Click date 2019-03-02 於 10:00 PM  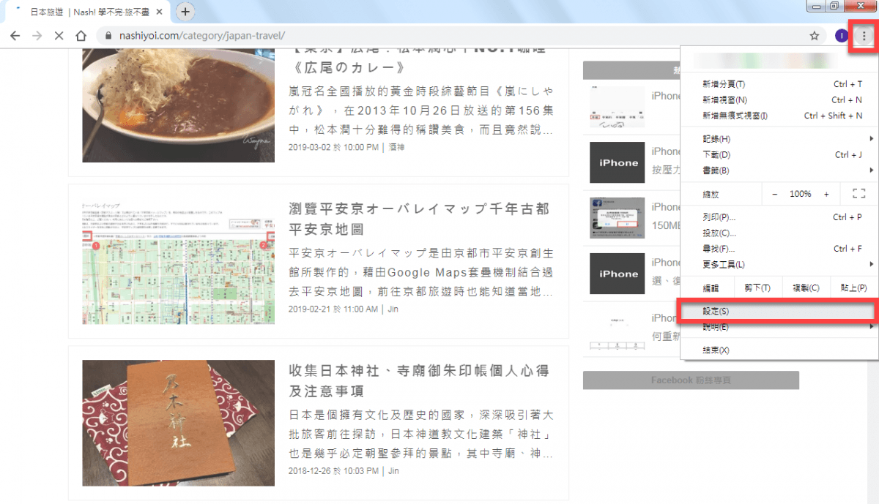click(334, 147)
